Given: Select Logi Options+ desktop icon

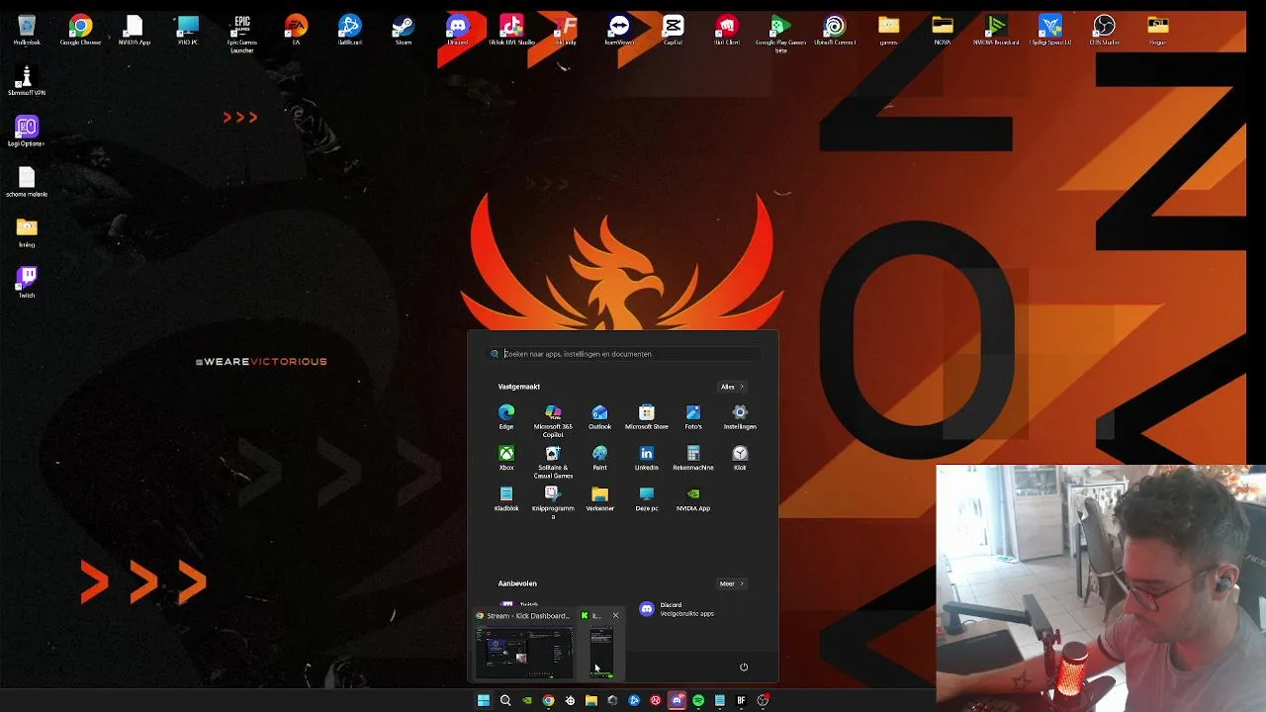Looking at the screenshot, I should point(27,132).
